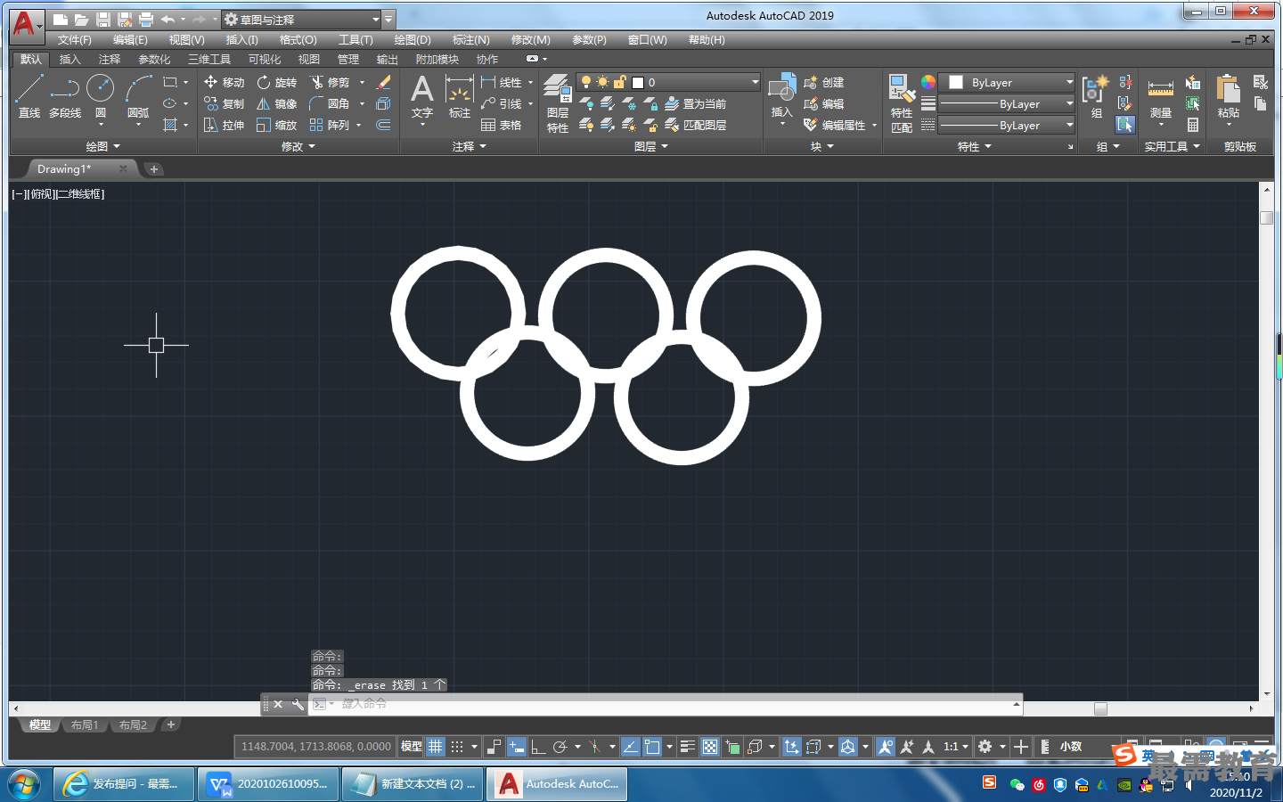The height and width of the screenshot is (802, 1283).
Task: Expand the 修改 panel flyout
Action: click(298, 146)
